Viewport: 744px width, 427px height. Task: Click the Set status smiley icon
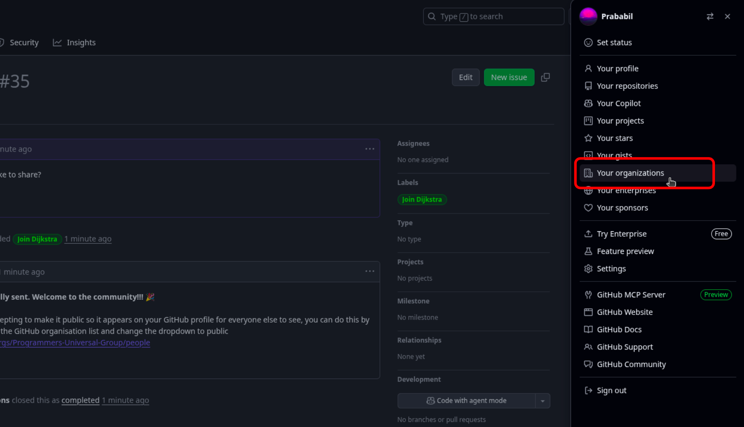tap(588, 42)
